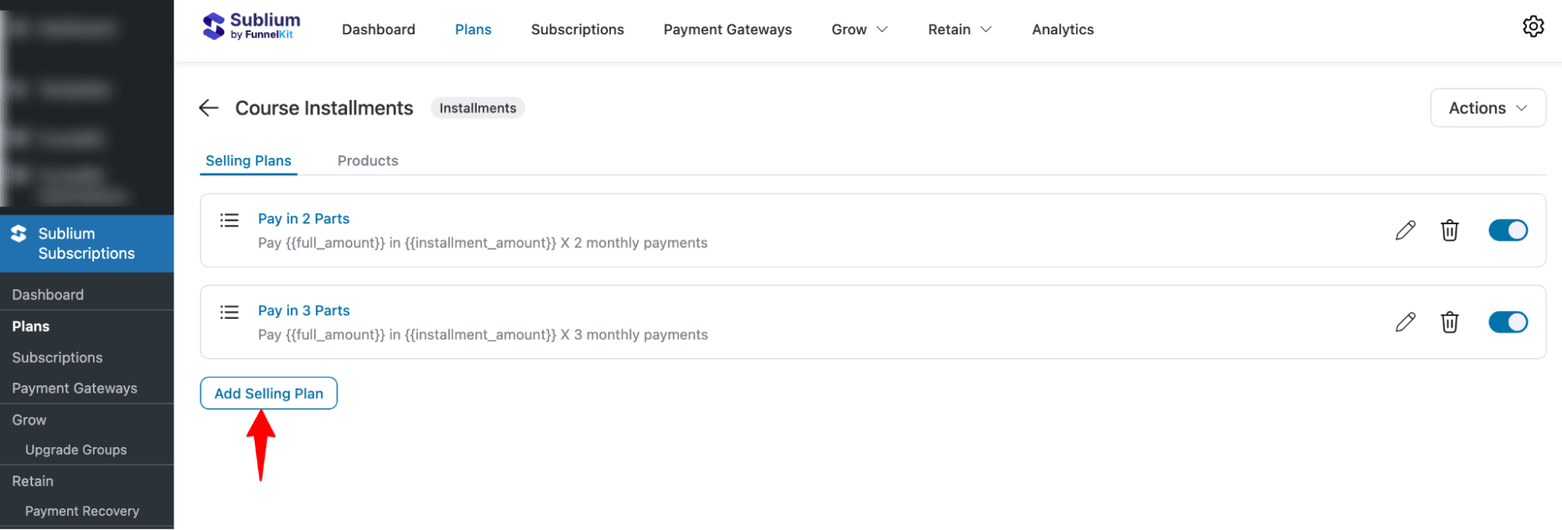1562x530 pixels.
Task: Click the Add Selling Plan button
Action: click(x=268, y=392)
